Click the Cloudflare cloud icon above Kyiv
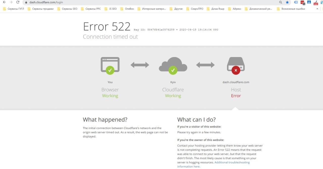 point(173,65)
